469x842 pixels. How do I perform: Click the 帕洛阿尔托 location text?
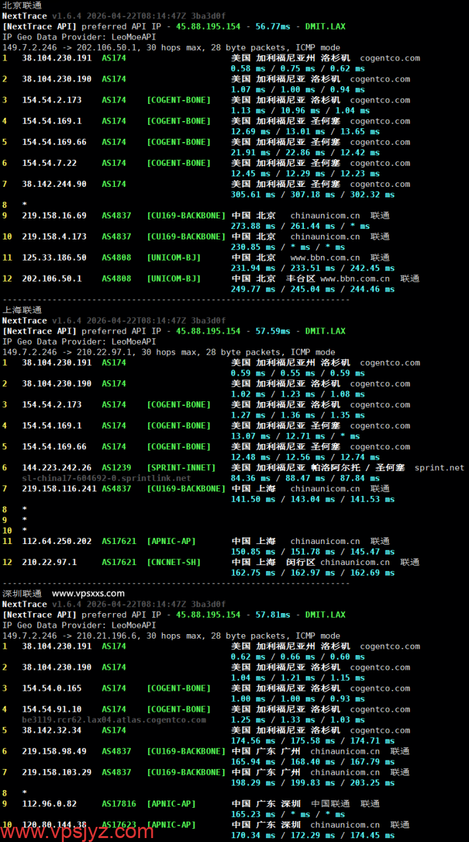(335, 468)
